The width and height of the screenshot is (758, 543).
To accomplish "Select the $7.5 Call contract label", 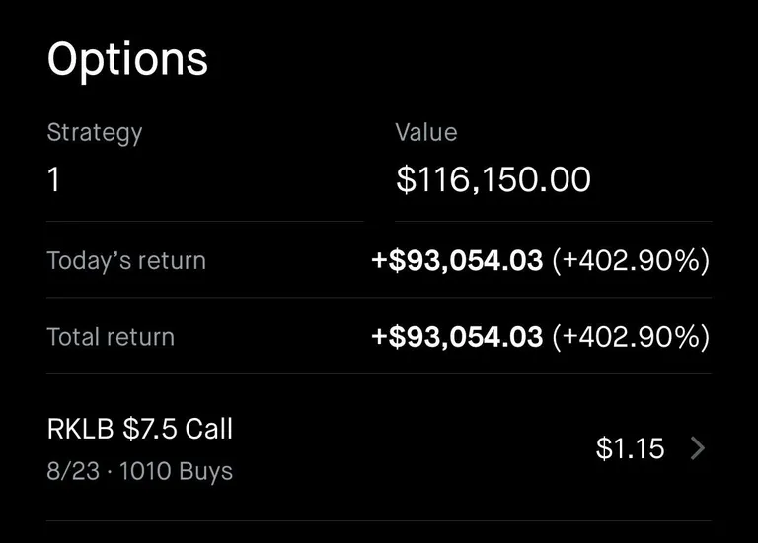I will pos(178,429).
